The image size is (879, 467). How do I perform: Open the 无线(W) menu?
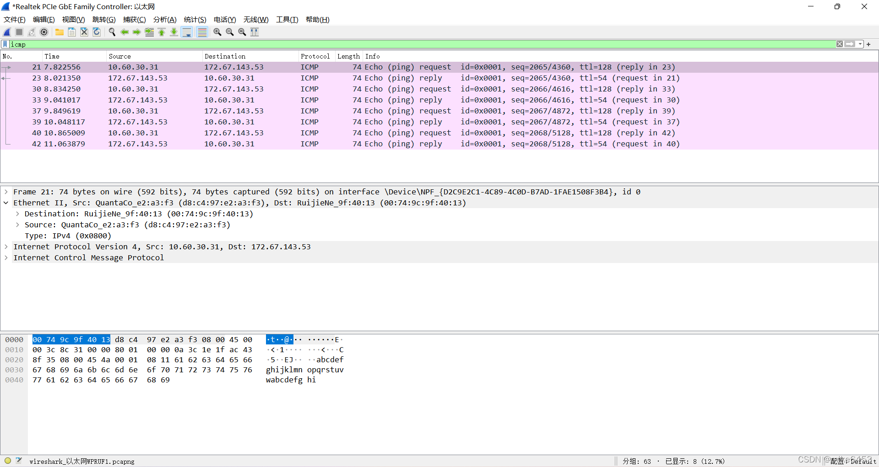pos(256,20)
